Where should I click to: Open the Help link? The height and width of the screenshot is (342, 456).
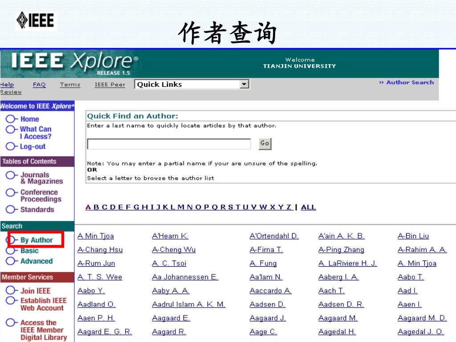tap(7, 85)
